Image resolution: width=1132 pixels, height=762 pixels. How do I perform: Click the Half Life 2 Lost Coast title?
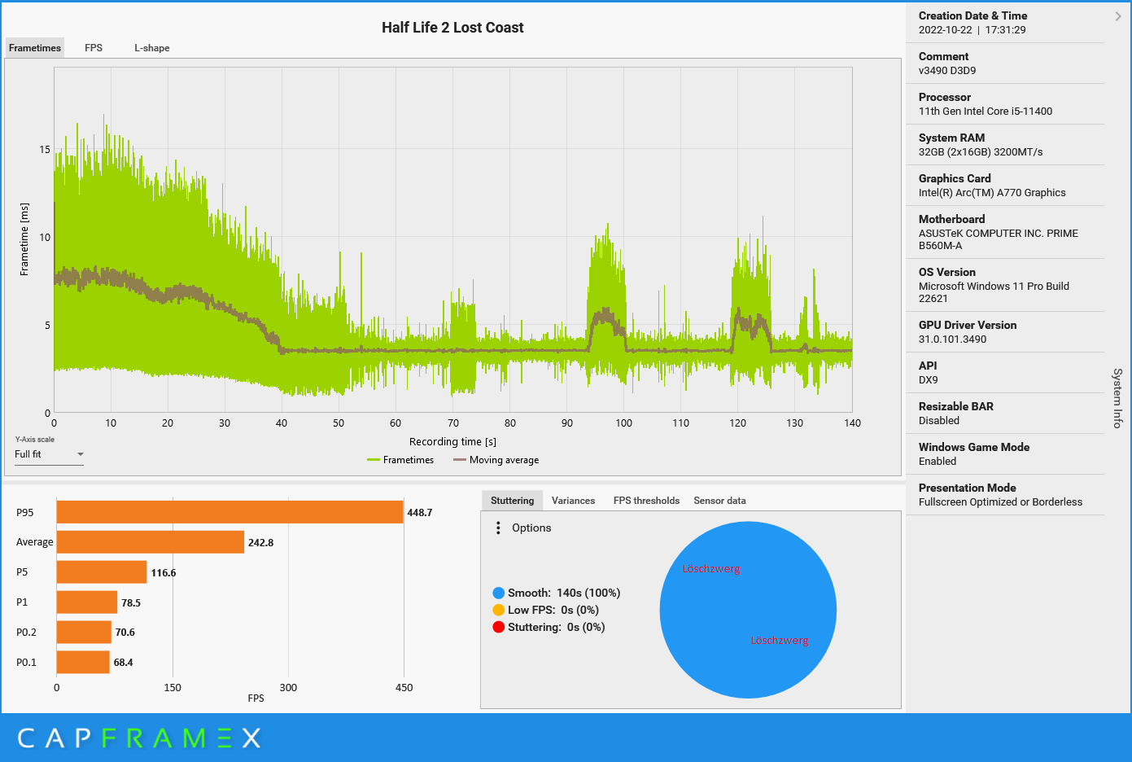(x=452, y=28)
